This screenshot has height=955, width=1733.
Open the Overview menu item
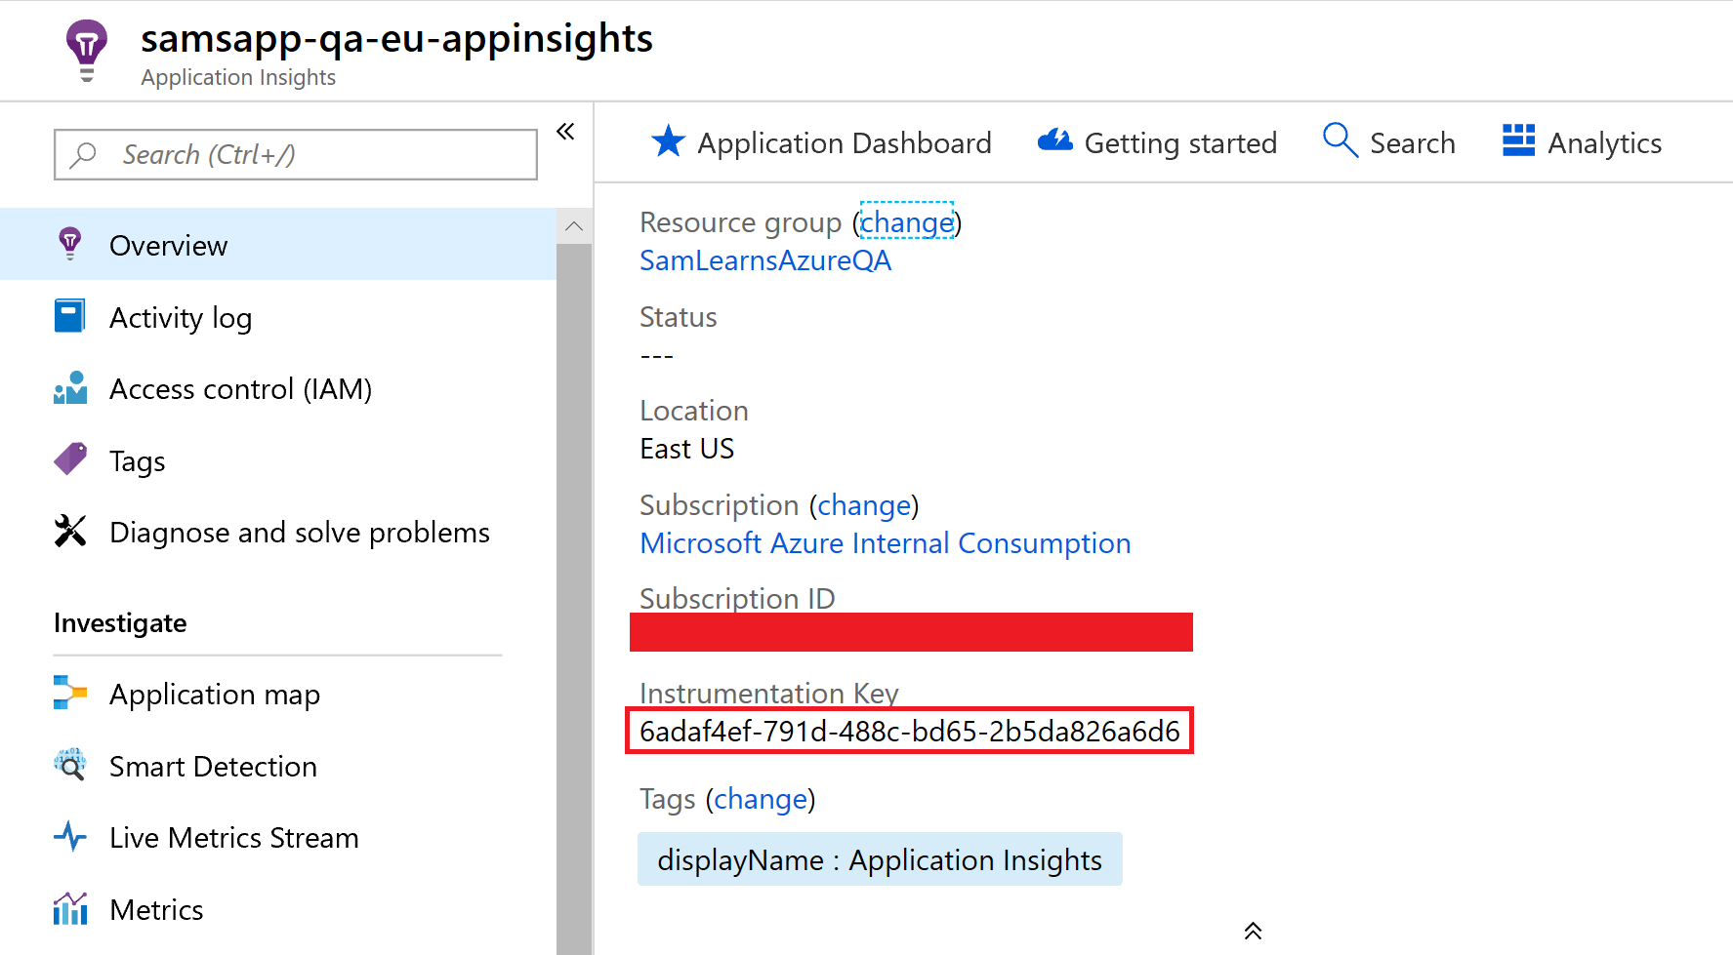click(x=168, y=246)
